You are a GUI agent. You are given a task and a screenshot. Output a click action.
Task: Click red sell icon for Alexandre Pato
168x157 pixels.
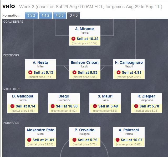pos(29,140)
